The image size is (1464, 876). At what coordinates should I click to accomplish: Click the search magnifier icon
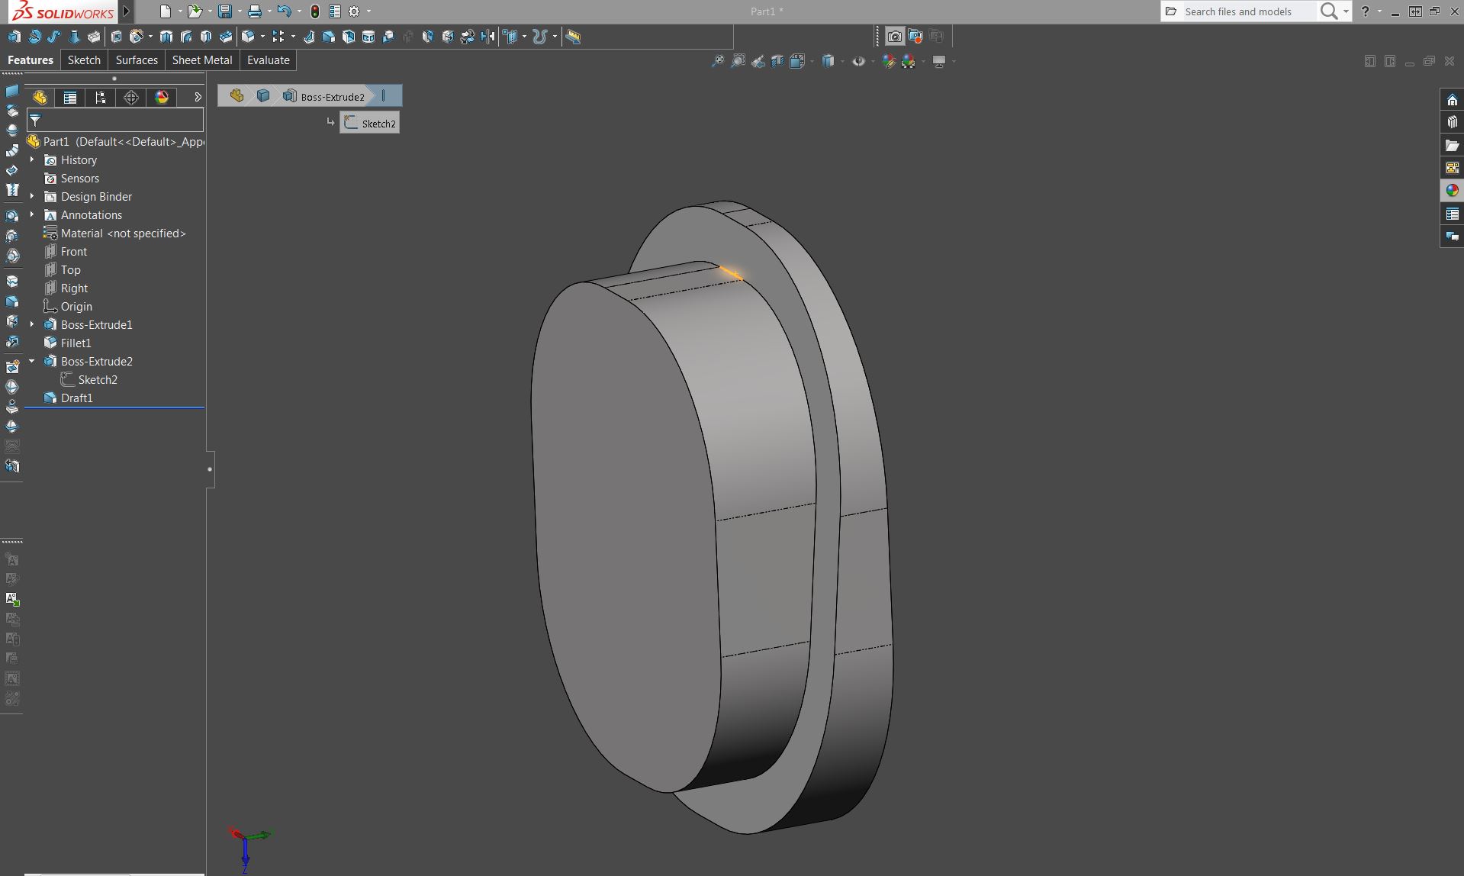[1329, 11]
